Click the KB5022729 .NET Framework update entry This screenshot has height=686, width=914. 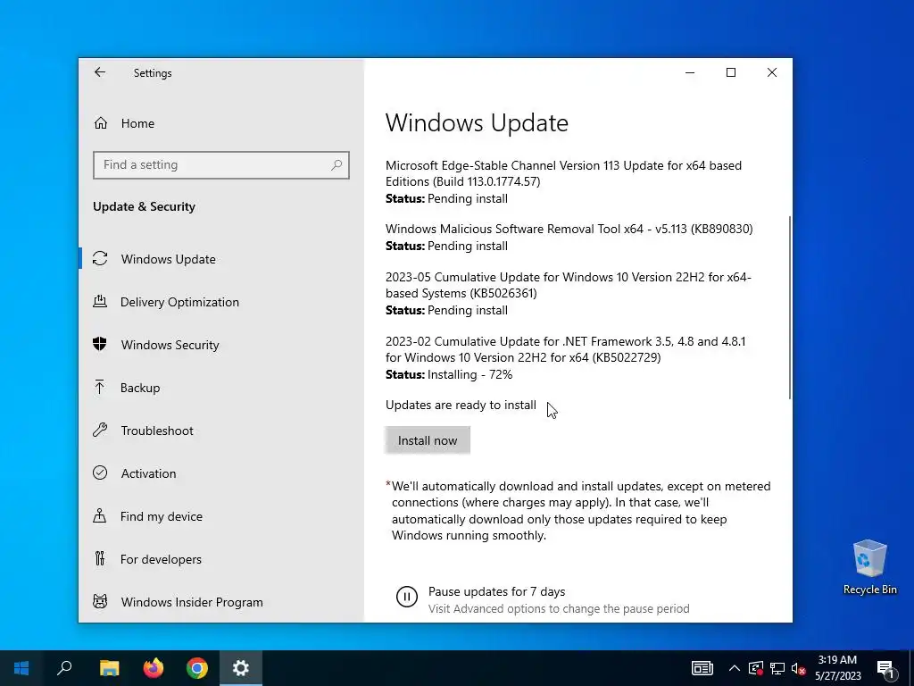[565, 357]
